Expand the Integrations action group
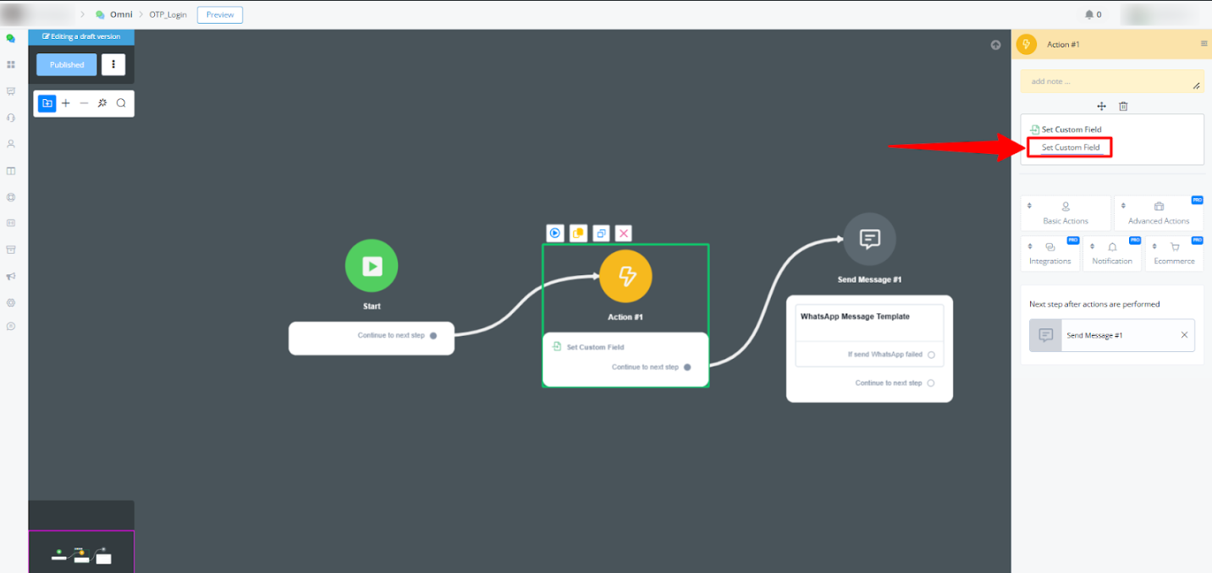The width and height of the screenshot is (1212, 573). tap(1050, 253)
